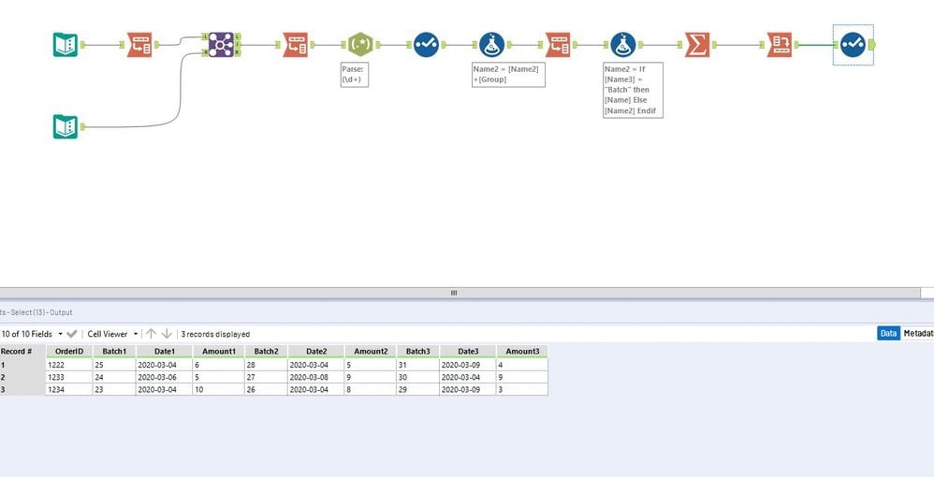Select record row number 2
934x477 pixels.
tap(22, 377)
